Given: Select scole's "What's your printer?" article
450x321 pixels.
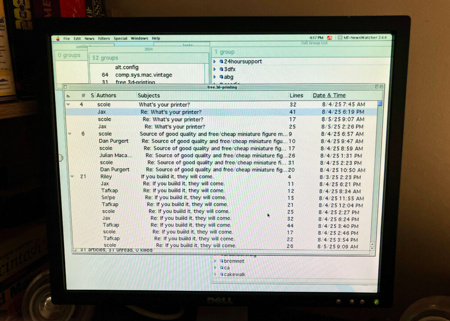Looking at the screenshot, I should point(221,105).
